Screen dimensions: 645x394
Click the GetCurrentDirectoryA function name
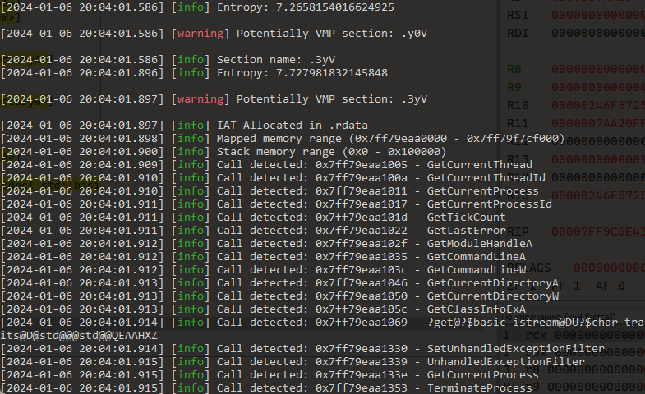point(493,283)
